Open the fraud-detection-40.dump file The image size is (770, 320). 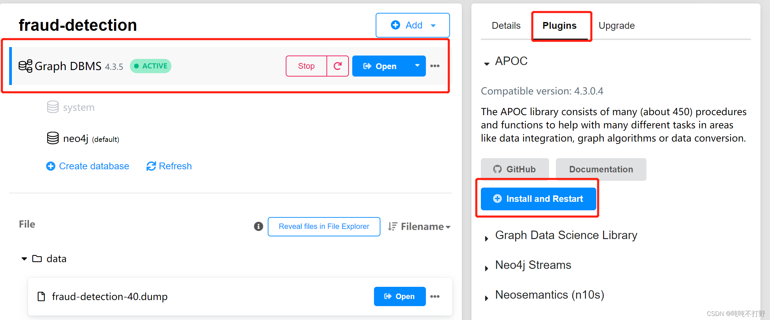(400, 297)
